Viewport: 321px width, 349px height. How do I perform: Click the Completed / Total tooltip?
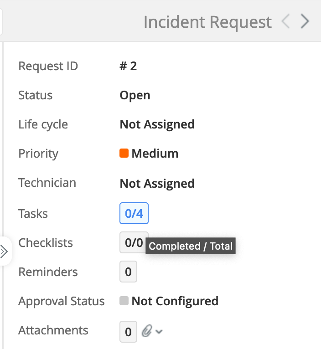191,246
